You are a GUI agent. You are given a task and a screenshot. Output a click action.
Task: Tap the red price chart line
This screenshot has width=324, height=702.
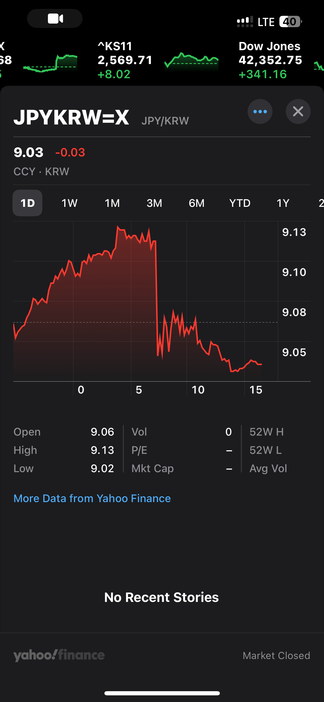coord(156,291)
